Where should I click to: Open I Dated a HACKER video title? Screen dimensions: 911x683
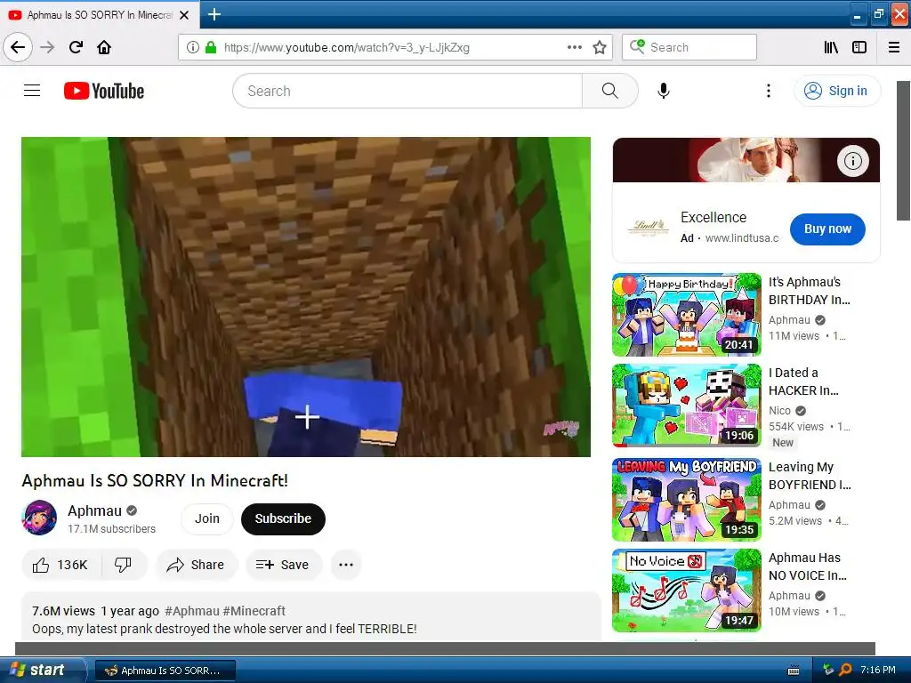803,382
